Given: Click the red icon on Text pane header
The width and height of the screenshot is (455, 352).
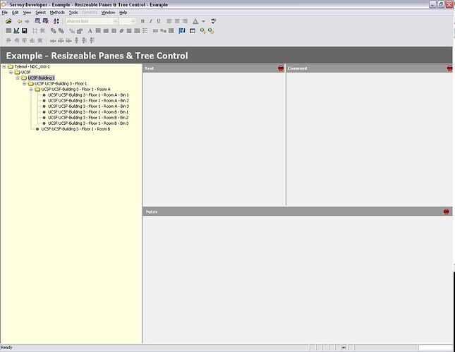Looking at the screenshot, I should 281,68.
